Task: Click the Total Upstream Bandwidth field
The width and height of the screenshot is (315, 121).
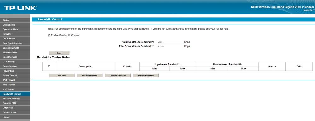Action: [x=170, y=42]
